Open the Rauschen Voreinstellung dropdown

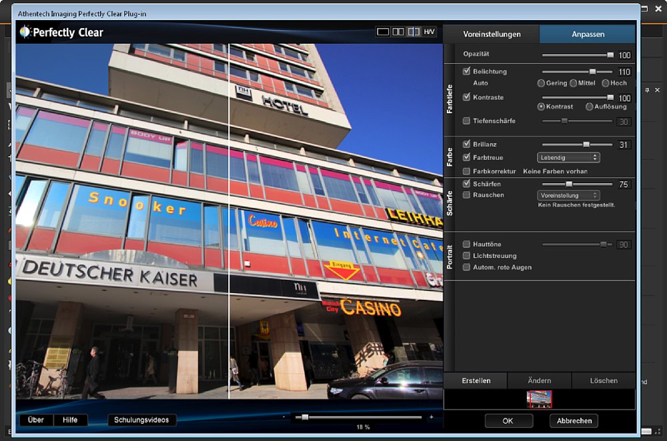(x=568, y=195)
